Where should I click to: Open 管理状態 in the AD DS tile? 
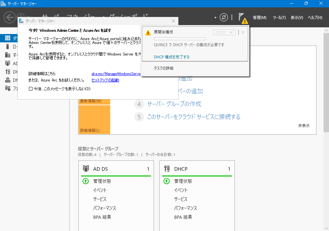tap(102, 181)
